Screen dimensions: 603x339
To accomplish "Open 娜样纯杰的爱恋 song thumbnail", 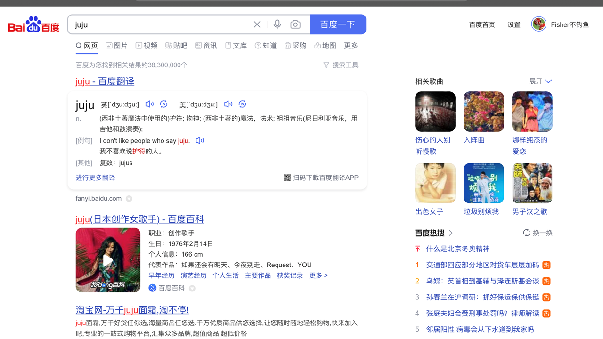I will click(x=532, y=112).
